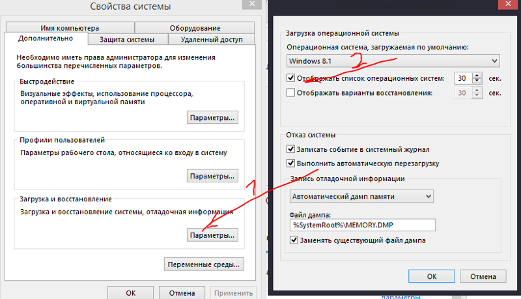521x299 pixels.
Task: Increase OS list display time seconds
Action: [x=477, y=76]
